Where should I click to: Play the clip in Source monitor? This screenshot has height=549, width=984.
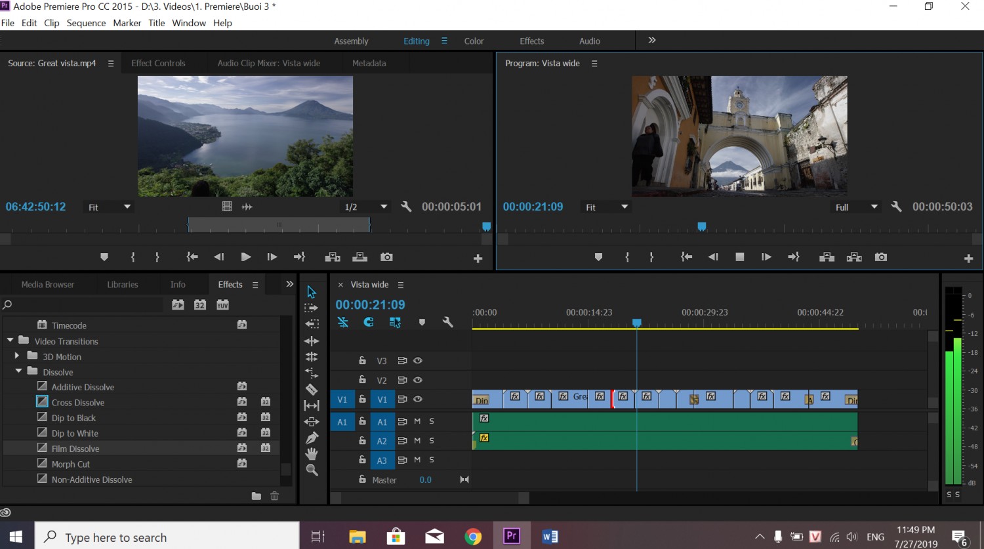tap(246, 257)
